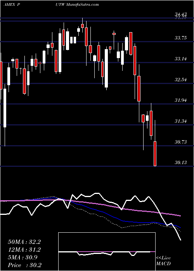Select the 32.54 price axis label

(x=181, y=80)
